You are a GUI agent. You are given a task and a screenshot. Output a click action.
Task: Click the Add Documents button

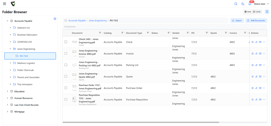pos(256,20)
